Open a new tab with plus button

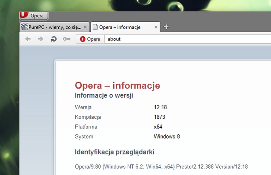click(x=166, y=27)
